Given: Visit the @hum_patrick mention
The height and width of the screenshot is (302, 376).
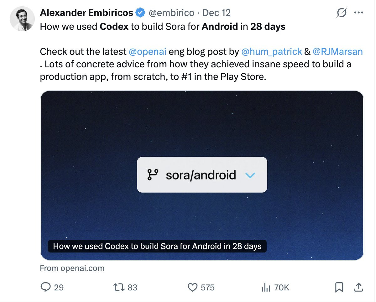Looking at the screenshot, I should click(272, 51).
